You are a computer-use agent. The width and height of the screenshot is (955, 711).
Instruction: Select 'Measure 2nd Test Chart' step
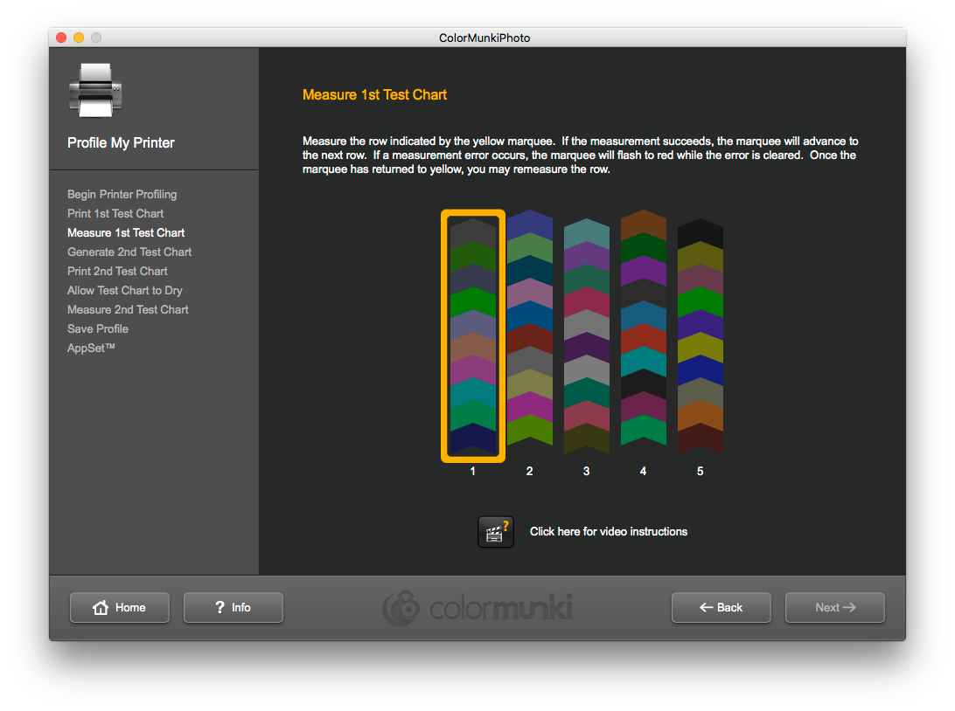(128, 309)
